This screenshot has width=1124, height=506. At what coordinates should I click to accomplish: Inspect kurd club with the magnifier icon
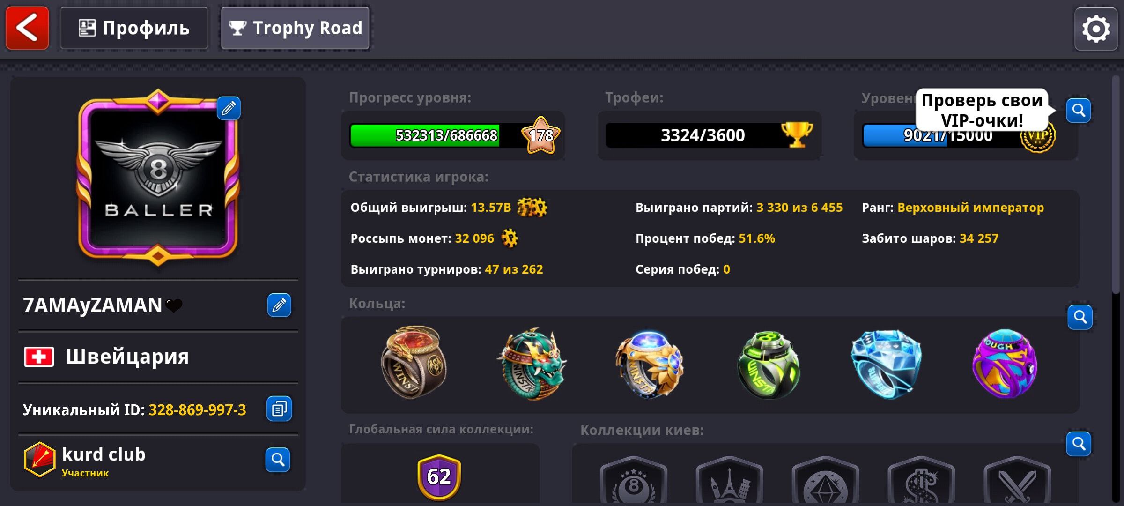pyautogui.click(x=278, y=460)
